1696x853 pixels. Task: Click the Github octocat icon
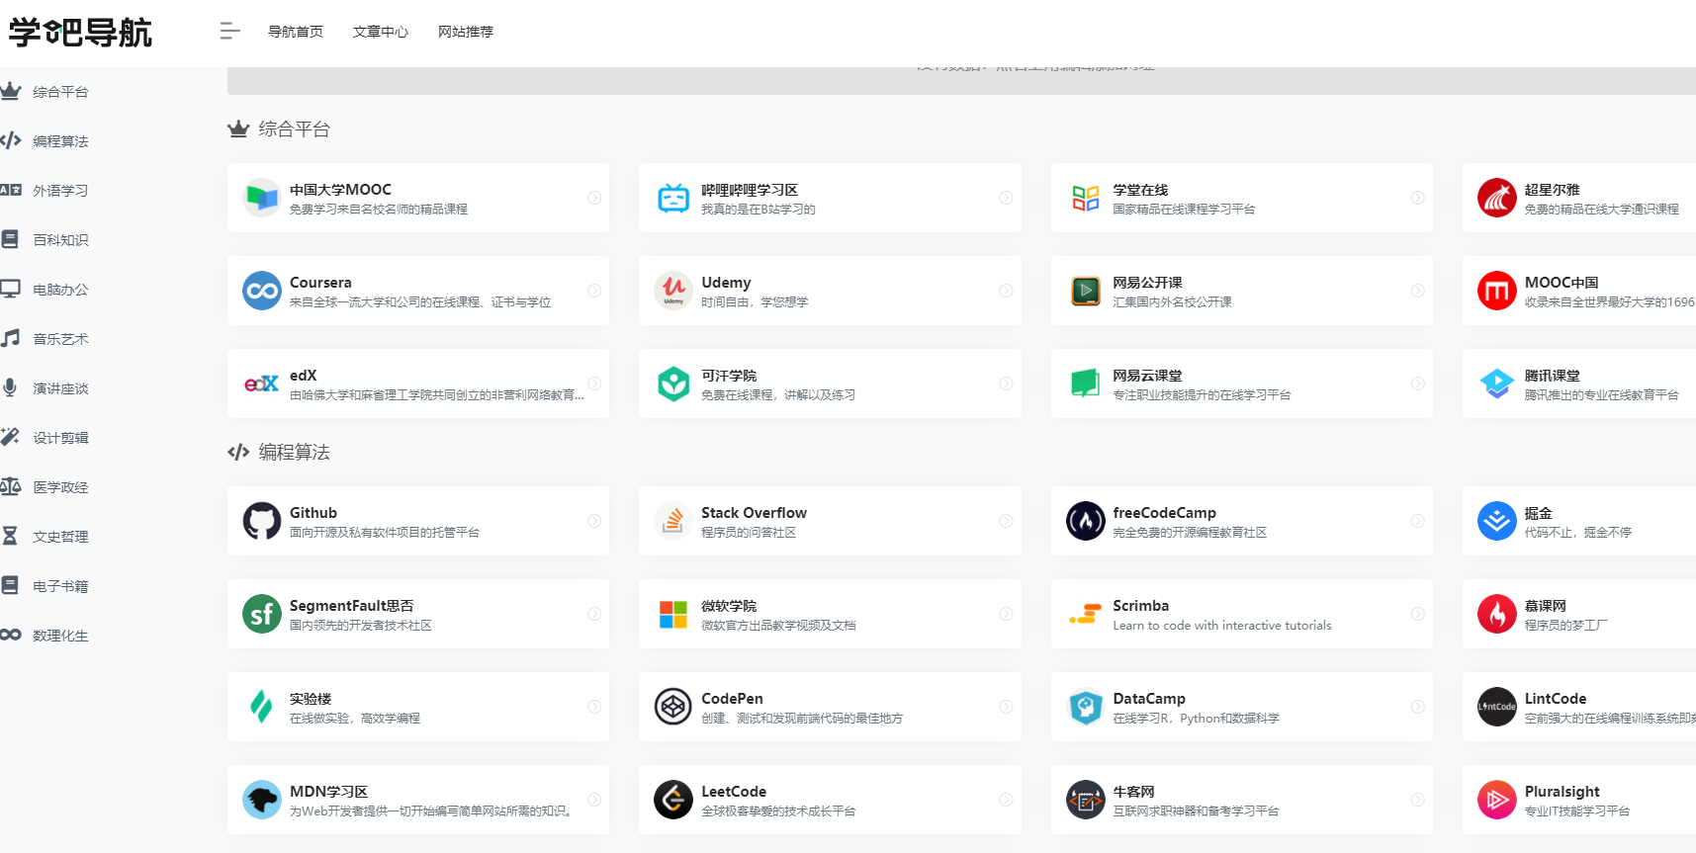tap(262, 521)
